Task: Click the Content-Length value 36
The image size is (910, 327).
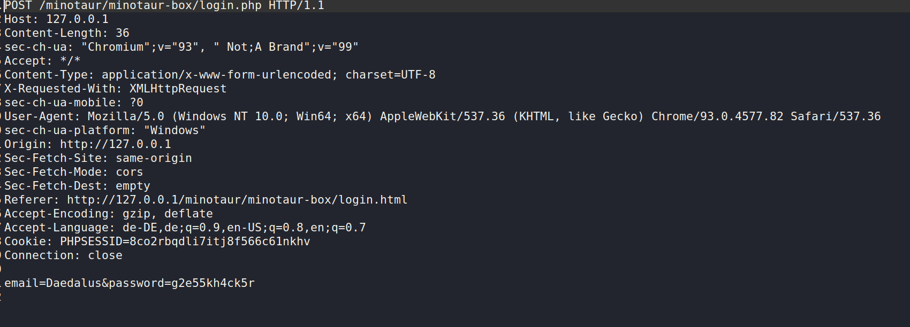Action: click(123, 34)
